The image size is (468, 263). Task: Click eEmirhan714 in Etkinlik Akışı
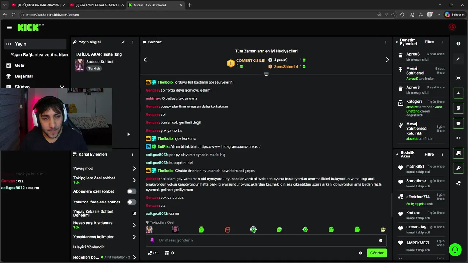[x=418, y=197]
